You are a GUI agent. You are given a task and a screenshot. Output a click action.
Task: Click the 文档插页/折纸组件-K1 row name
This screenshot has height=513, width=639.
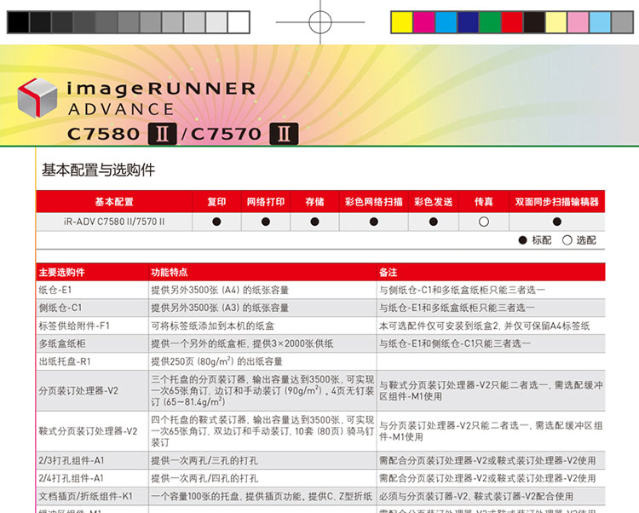(85, 496)
